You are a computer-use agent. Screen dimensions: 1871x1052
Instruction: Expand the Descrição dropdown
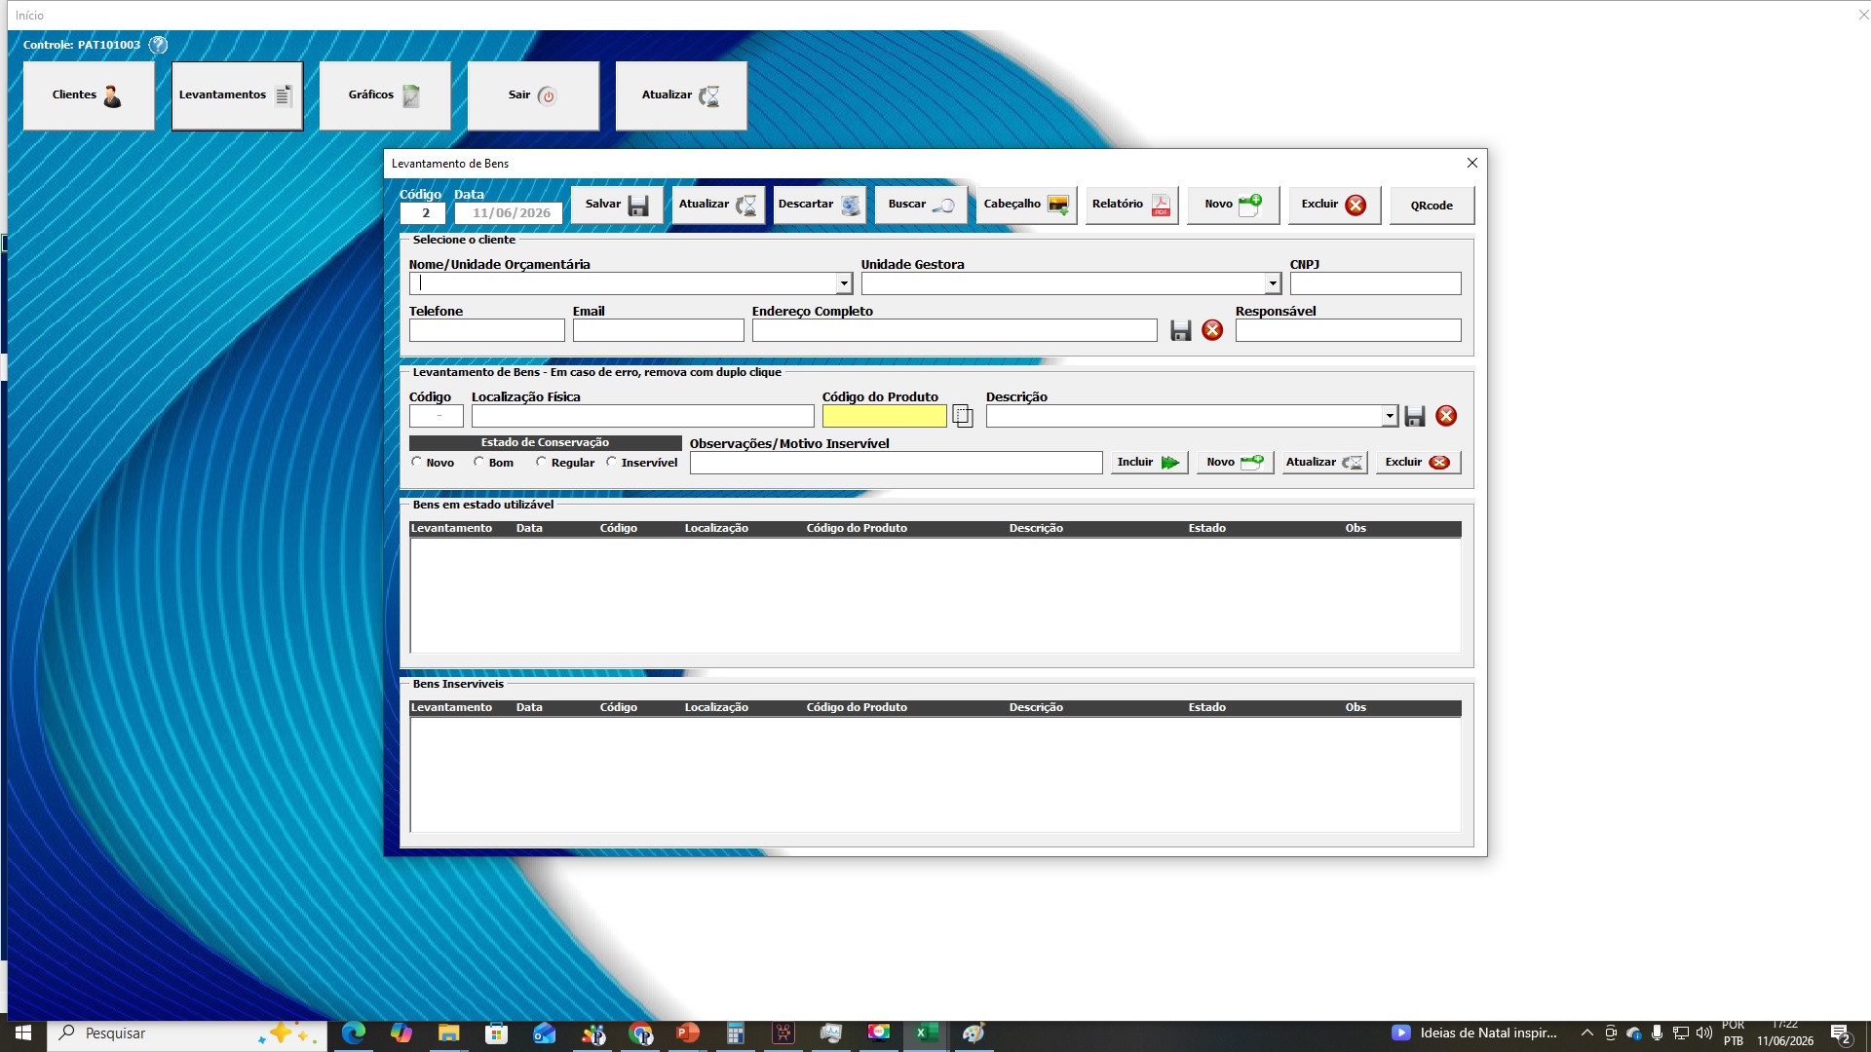pos(1390,416)
